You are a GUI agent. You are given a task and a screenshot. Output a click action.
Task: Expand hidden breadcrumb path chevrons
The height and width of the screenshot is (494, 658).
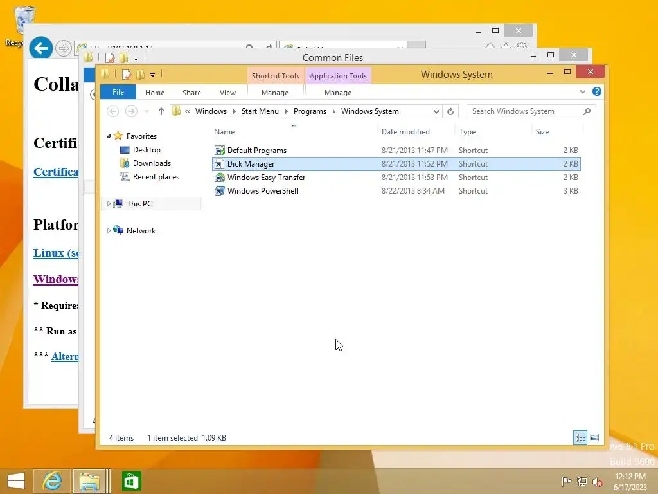[188, 111]
